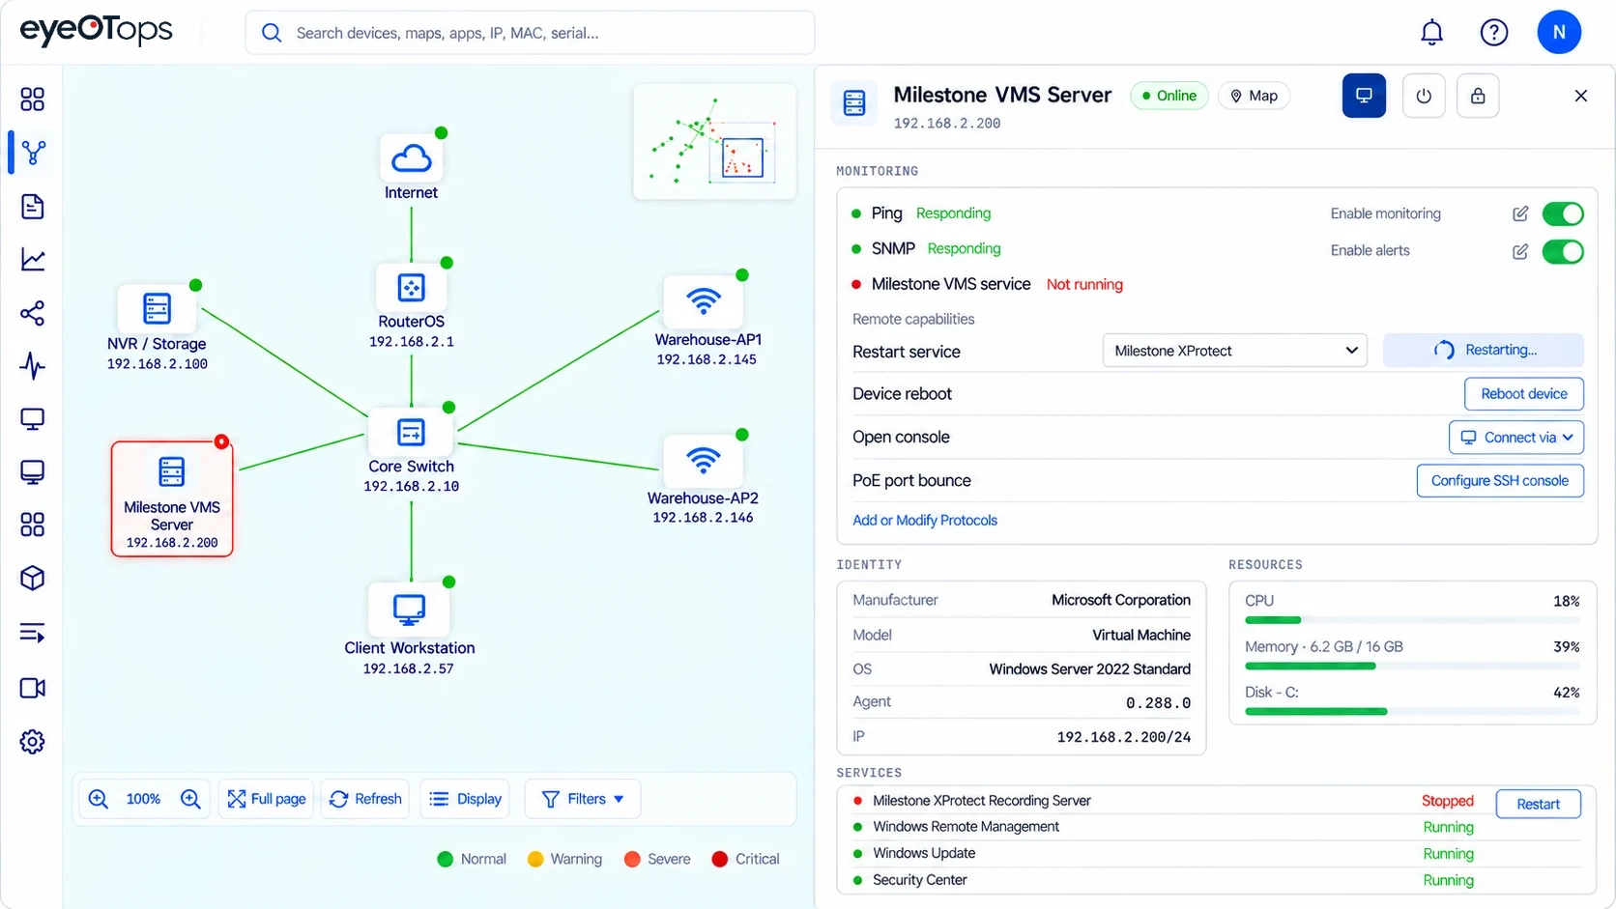Viewport: 1616px width, 909px height.
Task: Click the share nodes icon in the sidebar
Action: (x=33, y=313)
